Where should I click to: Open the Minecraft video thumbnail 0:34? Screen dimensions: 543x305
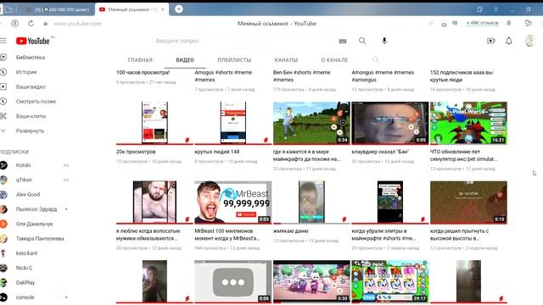[x=311, y=123]
